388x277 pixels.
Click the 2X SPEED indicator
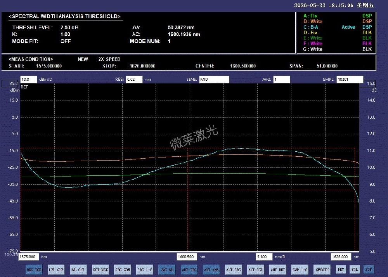[x=109, y=59]
